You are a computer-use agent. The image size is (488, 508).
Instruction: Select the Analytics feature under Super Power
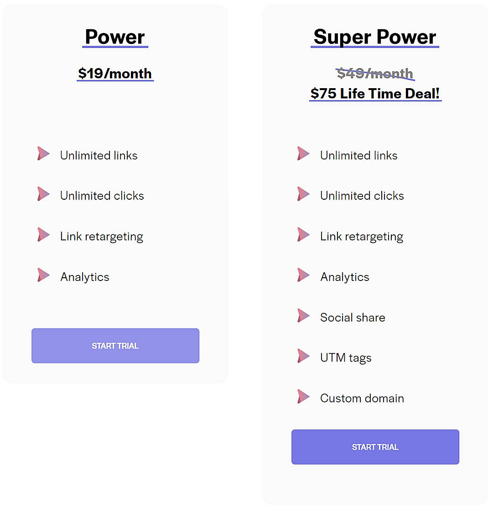345,276
